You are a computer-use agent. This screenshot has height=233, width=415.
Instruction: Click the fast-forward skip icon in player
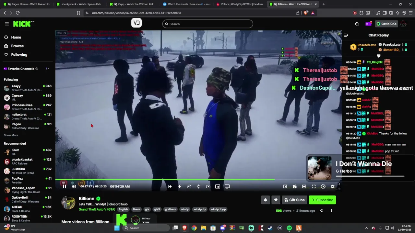coord(170,186)
